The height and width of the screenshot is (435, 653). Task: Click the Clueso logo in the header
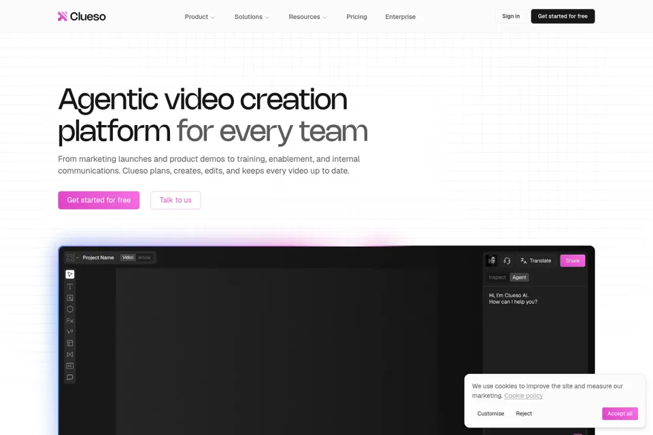[82, 16]
